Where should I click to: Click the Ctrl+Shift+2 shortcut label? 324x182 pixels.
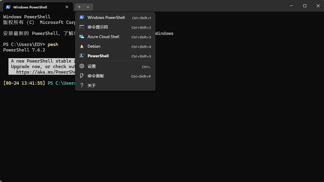[141, 27]
